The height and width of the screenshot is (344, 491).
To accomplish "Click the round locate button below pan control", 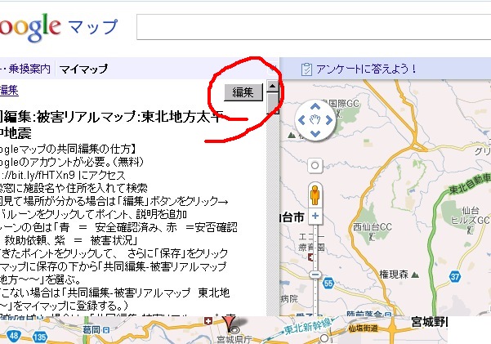I will [315, 165].
